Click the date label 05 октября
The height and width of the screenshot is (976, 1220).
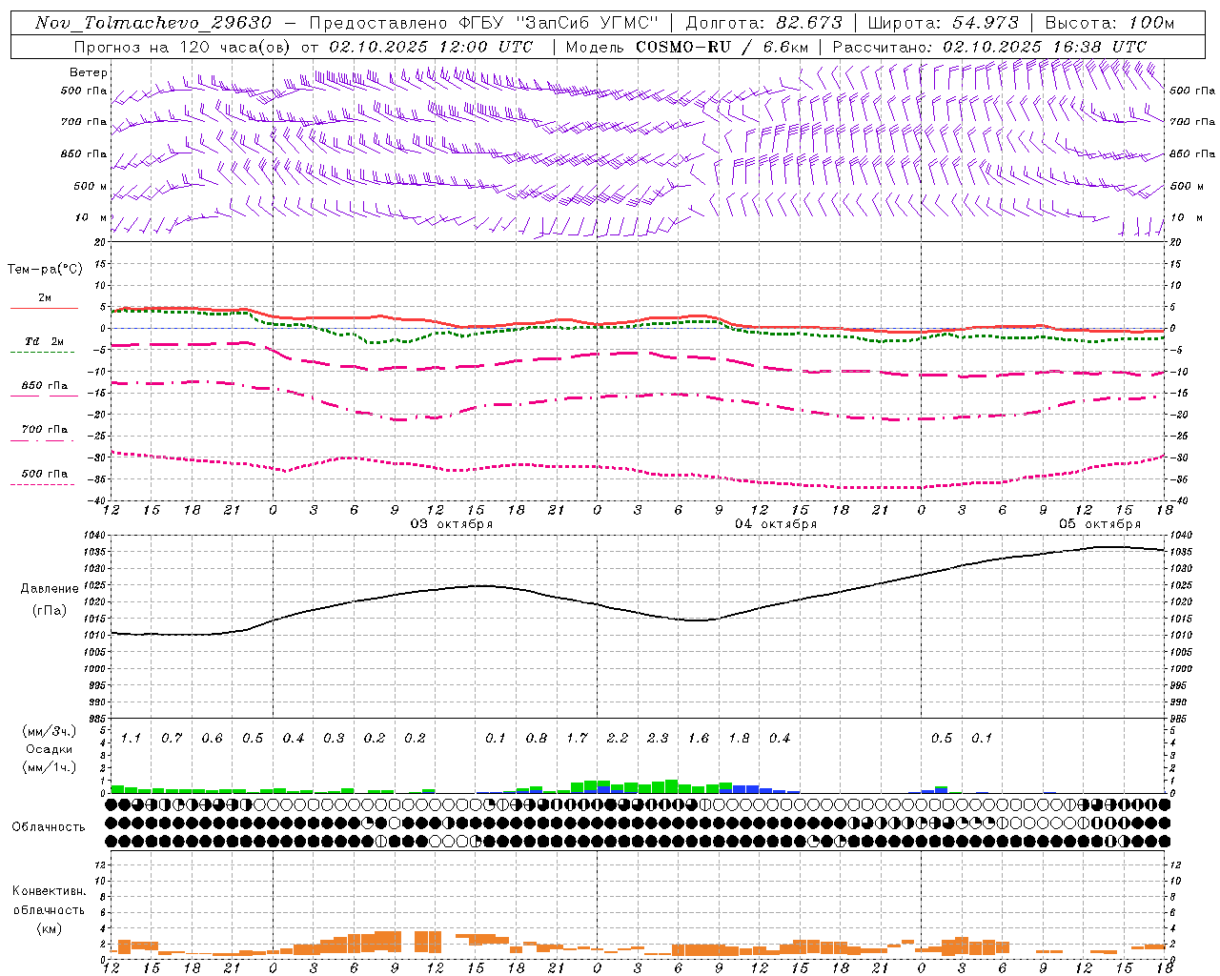point(1100,524)
